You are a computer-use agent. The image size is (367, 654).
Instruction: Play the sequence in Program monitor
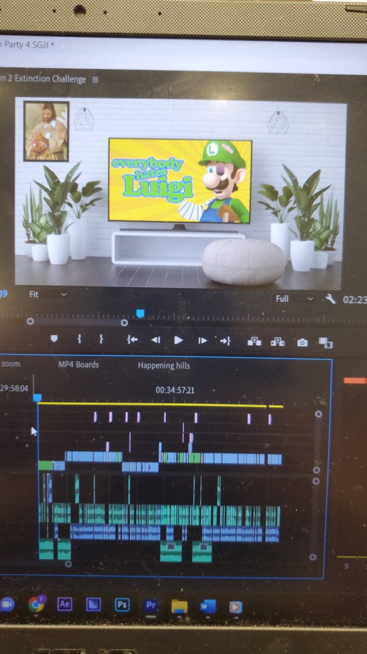[x=178, y=340]
